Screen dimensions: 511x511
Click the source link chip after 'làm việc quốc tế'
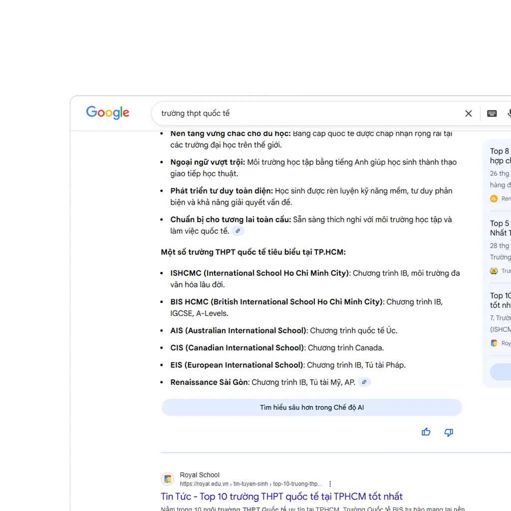238,231
